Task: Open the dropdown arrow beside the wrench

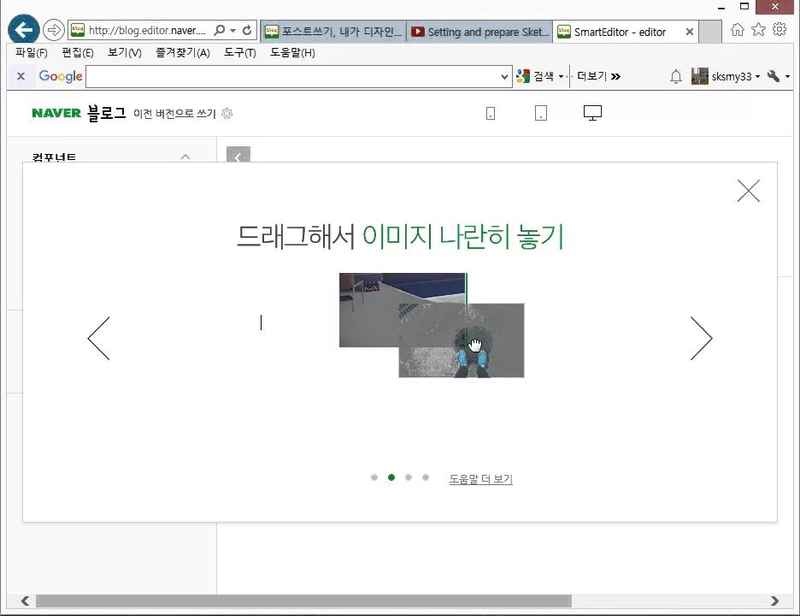Action: 787,77
